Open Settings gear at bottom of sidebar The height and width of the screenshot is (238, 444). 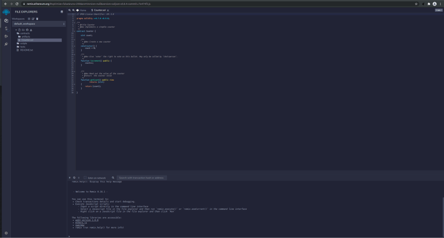coord(6,233)
